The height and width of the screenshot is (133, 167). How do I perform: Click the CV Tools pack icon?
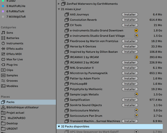[x=67, y=25]
